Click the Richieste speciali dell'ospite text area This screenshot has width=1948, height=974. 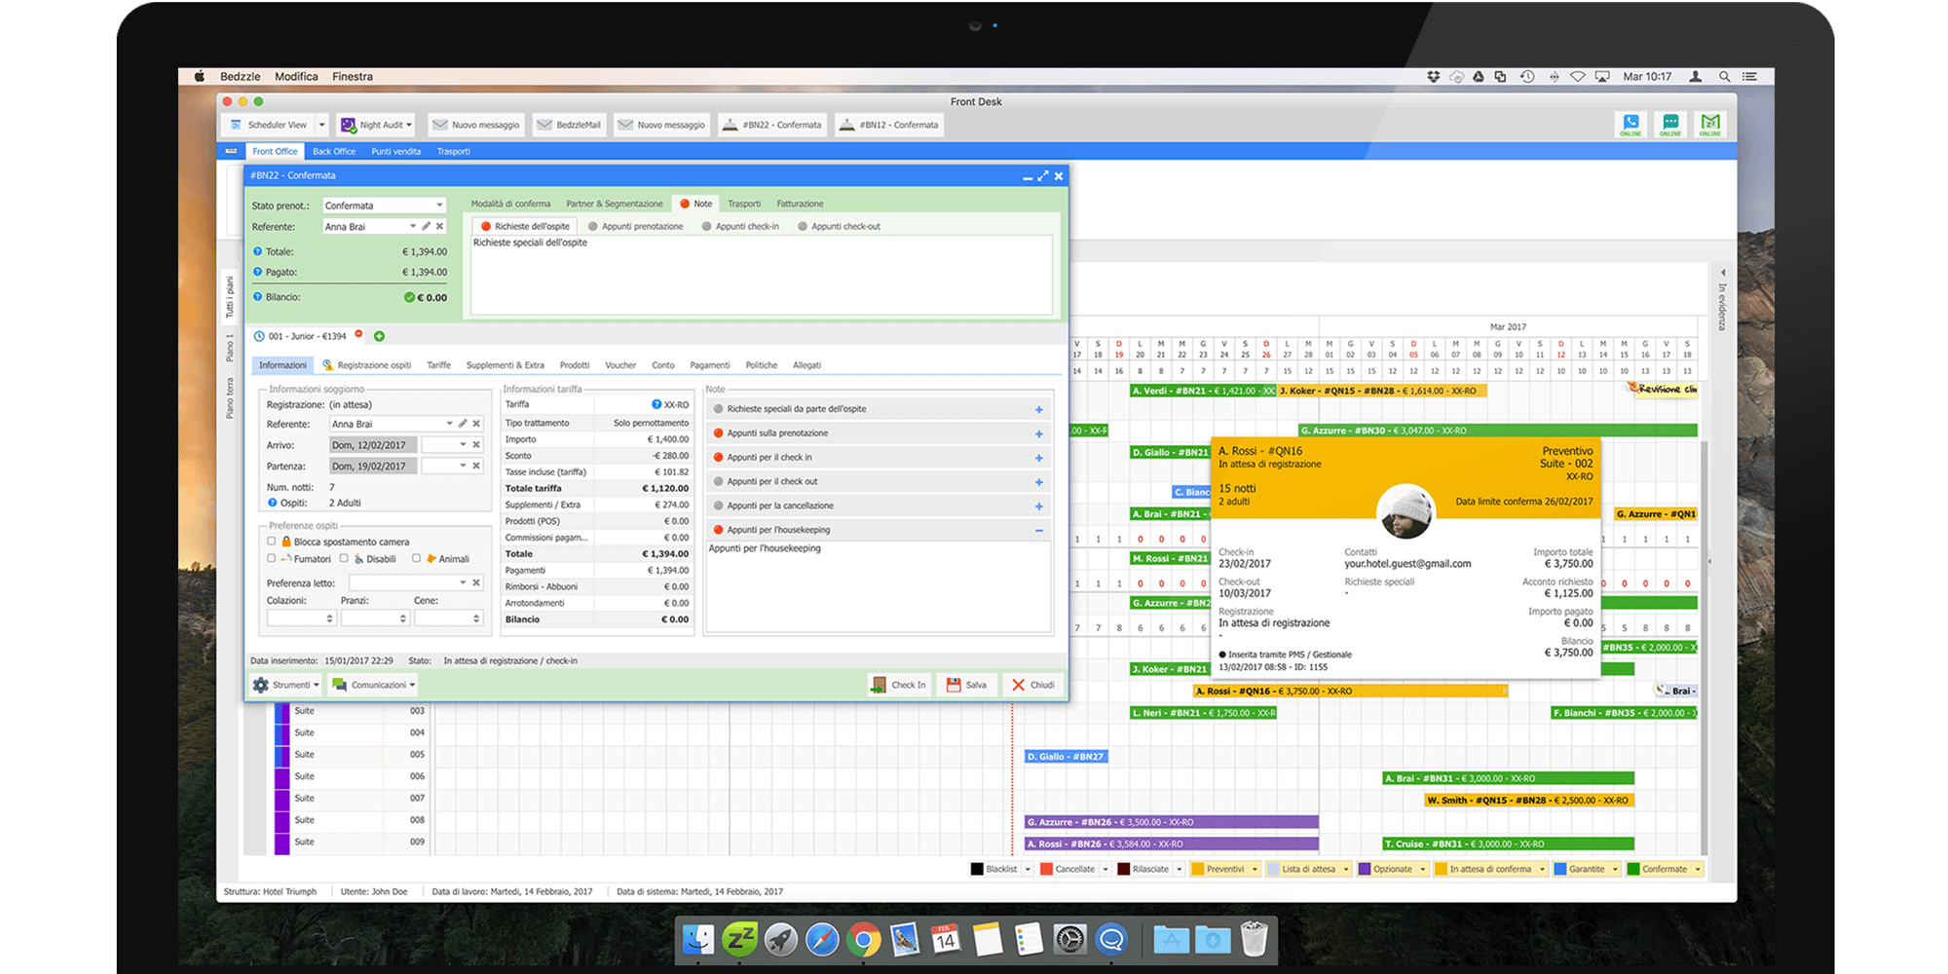(762, 275)
